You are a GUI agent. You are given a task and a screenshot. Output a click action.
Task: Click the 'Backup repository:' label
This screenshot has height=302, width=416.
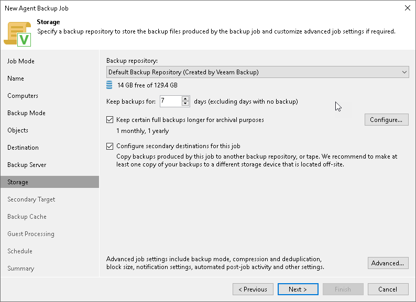(x=132, y=61)
